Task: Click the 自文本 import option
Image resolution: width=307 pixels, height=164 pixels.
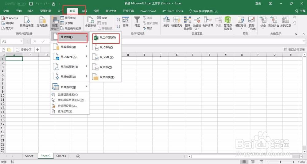Action: 8,28
